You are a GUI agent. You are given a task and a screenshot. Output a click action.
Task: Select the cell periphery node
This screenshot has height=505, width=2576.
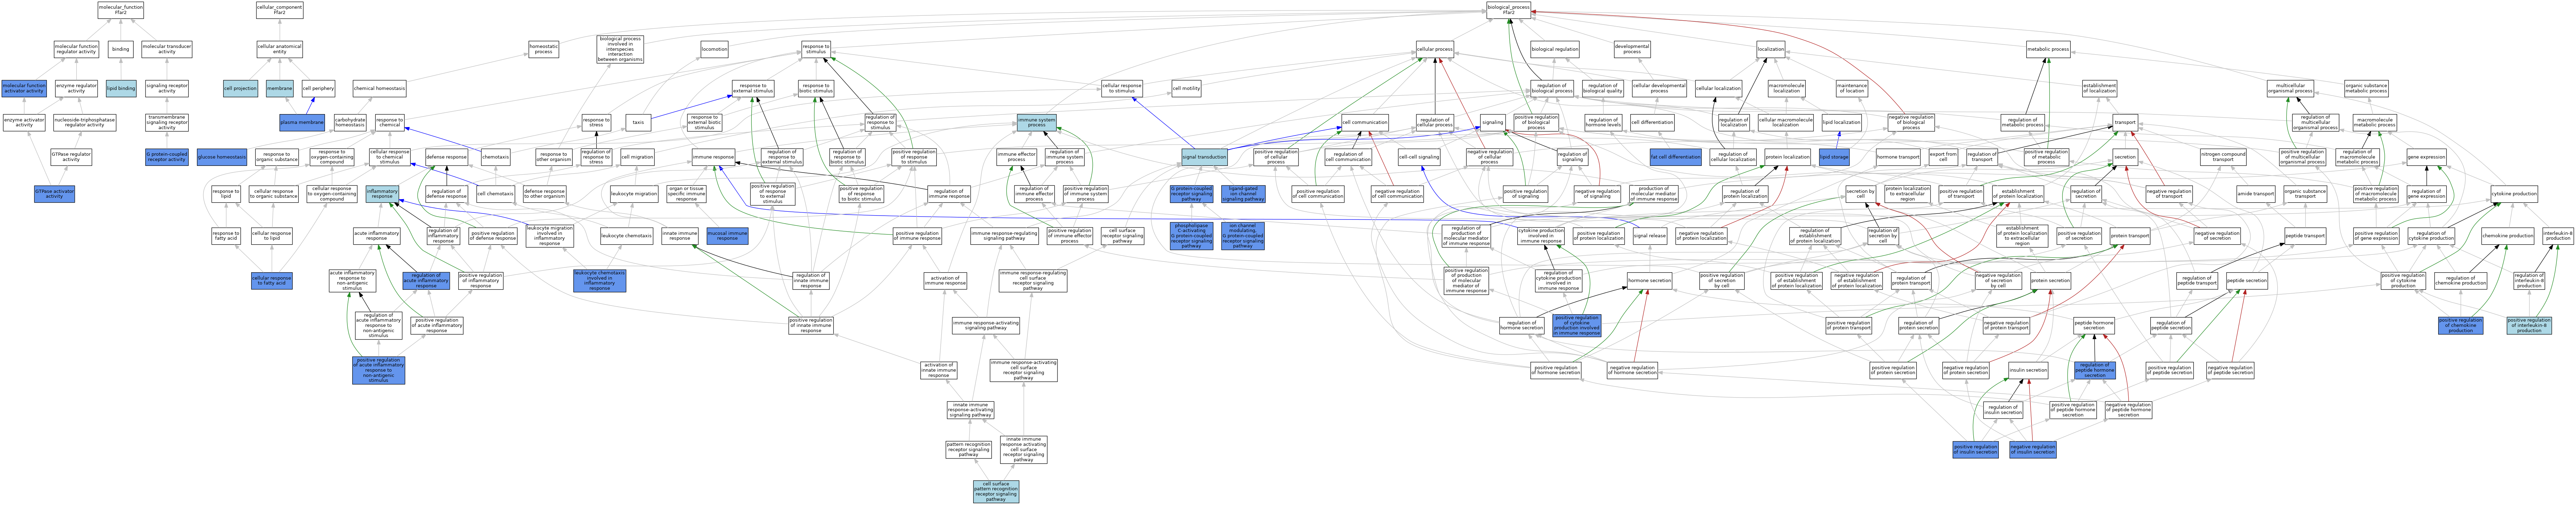point(318,89)
